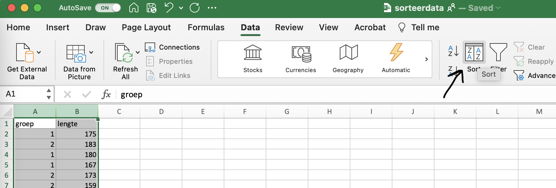The image size is (556, 188).
Task: Click the Home icon in title bar
Action: (134, 8)
